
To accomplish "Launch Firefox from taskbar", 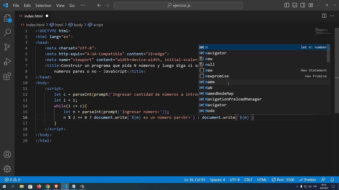I will click(x=39, y=187).
